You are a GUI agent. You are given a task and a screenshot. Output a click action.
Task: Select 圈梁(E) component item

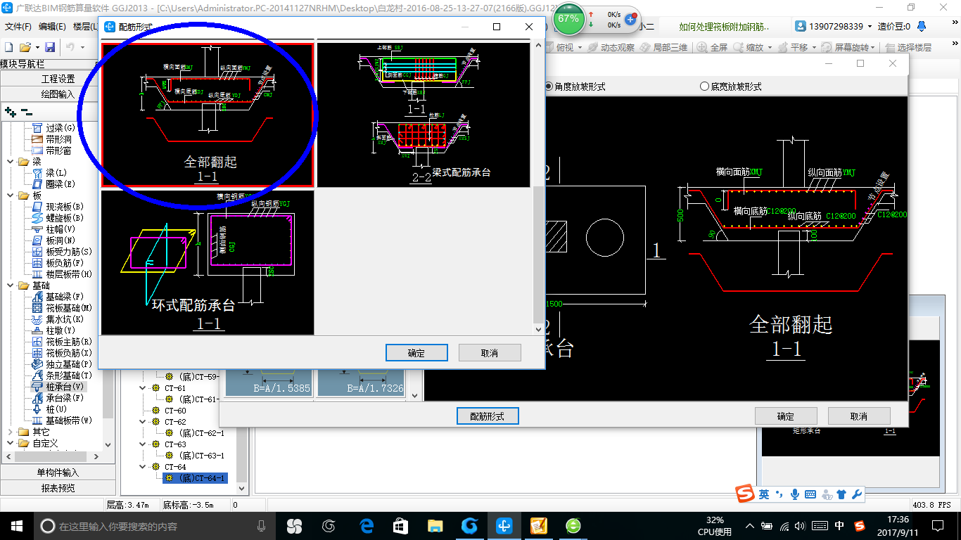coord(61,184)
